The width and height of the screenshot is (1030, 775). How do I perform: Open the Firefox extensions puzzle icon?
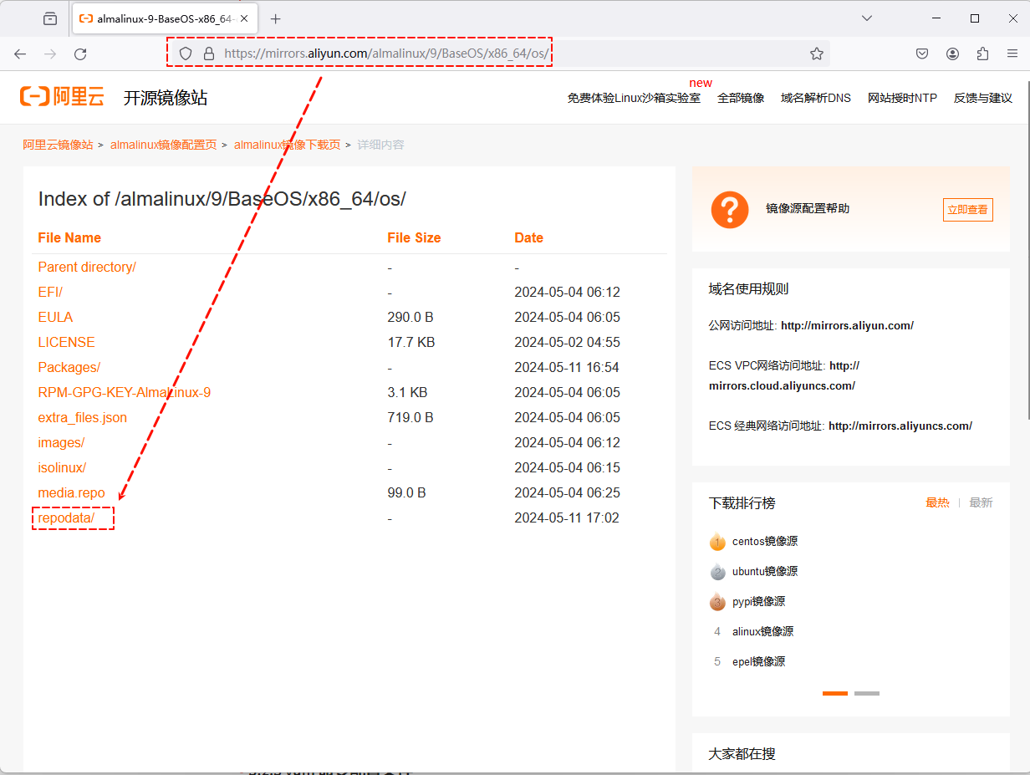982,54
